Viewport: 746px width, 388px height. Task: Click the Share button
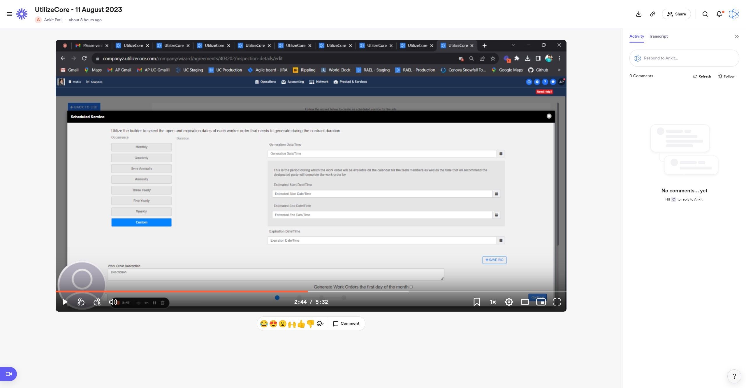(676, 14)
